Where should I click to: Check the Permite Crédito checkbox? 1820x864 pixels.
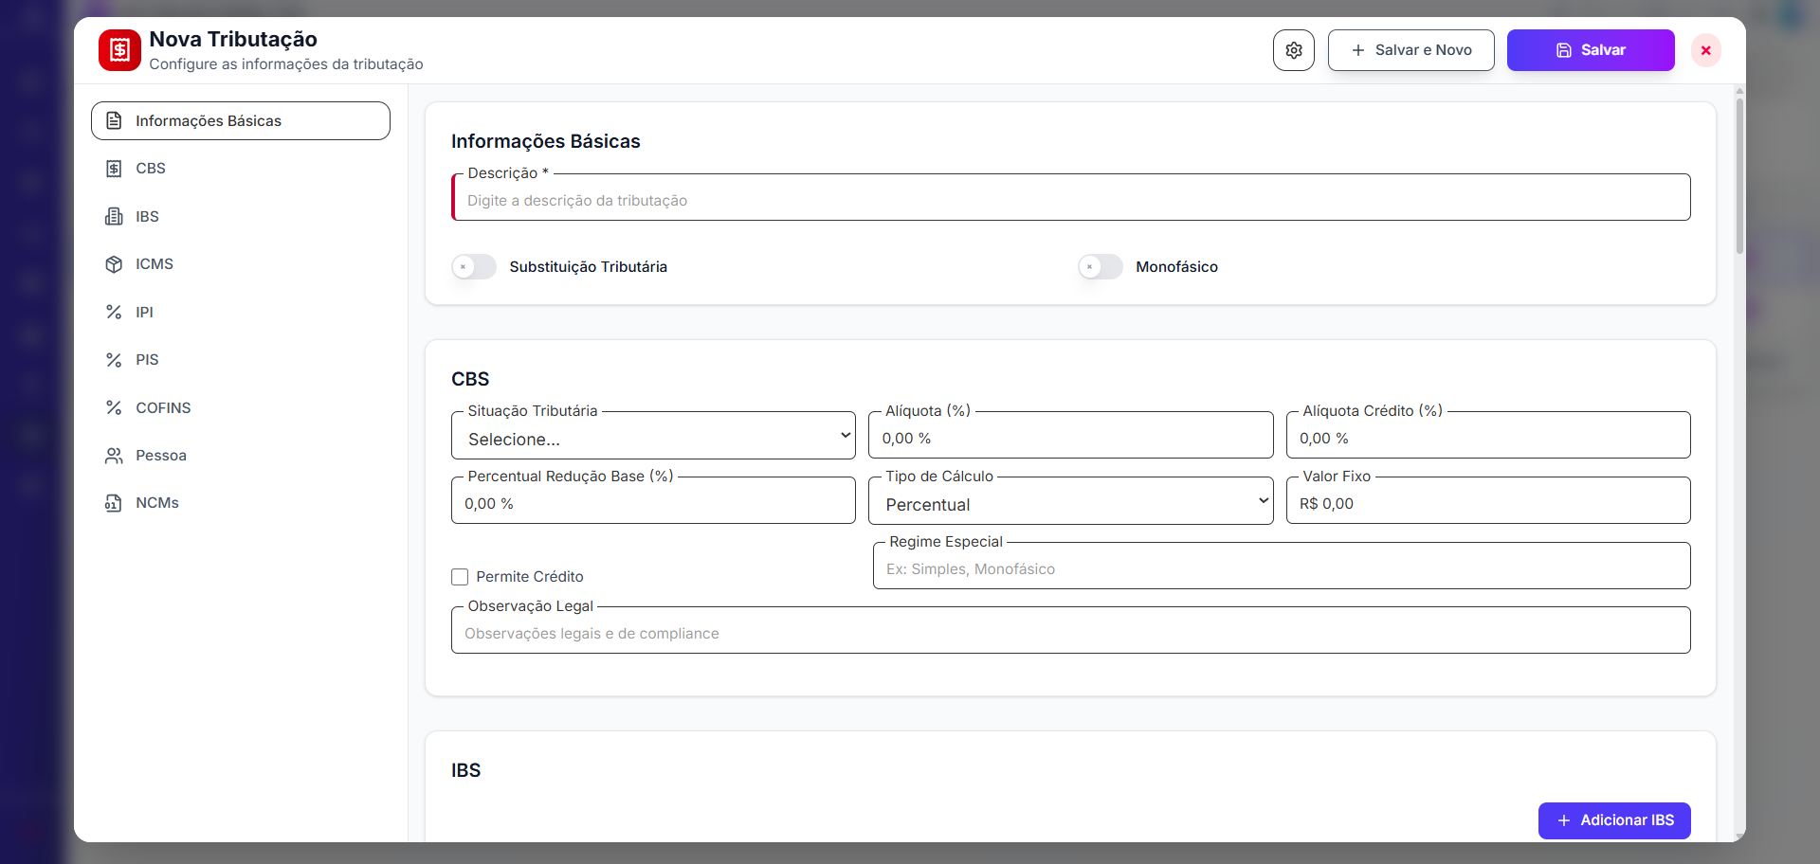tap(460, 577)
